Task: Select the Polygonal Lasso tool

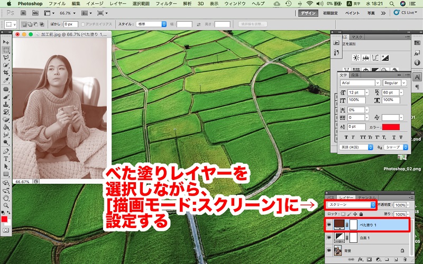Action: [x=6, y=58]
